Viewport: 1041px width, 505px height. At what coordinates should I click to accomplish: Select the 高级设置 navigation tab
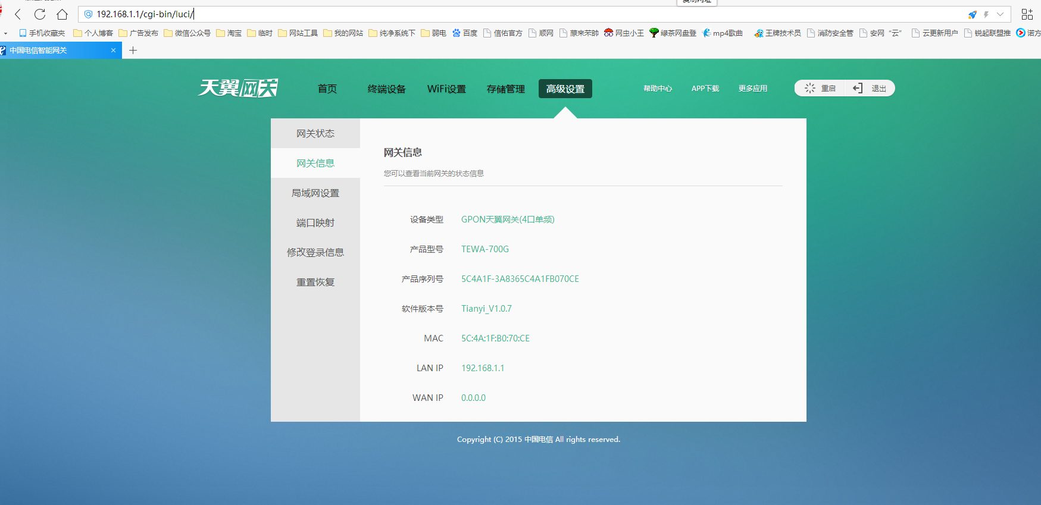pyautogui.click(x=565, y=89)
